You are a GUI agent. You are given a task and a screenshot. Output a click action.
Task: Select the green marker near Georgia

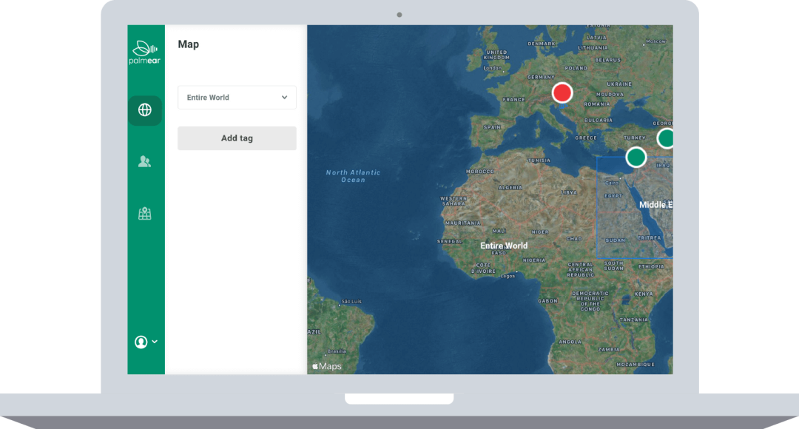tap(666, 138)
